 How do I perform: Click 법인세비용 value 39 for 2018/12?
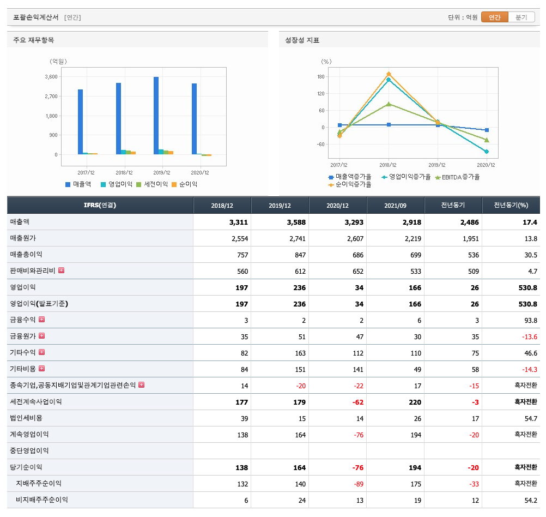coord(245,419)
